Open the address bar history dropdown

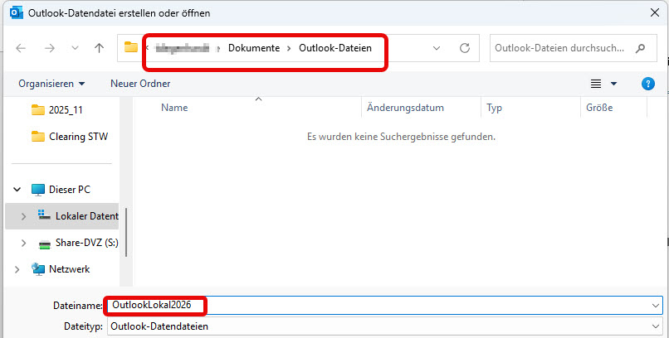[437, 48]
